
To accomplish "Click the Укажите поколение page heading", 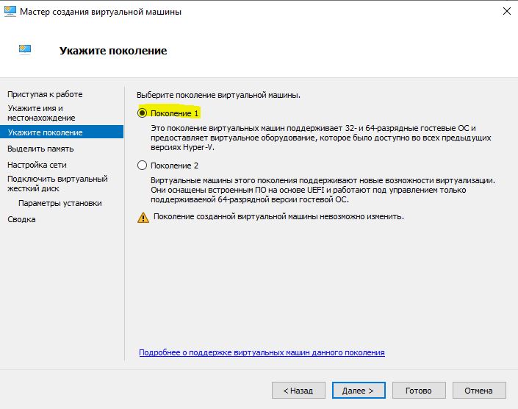I will point(112,51).
